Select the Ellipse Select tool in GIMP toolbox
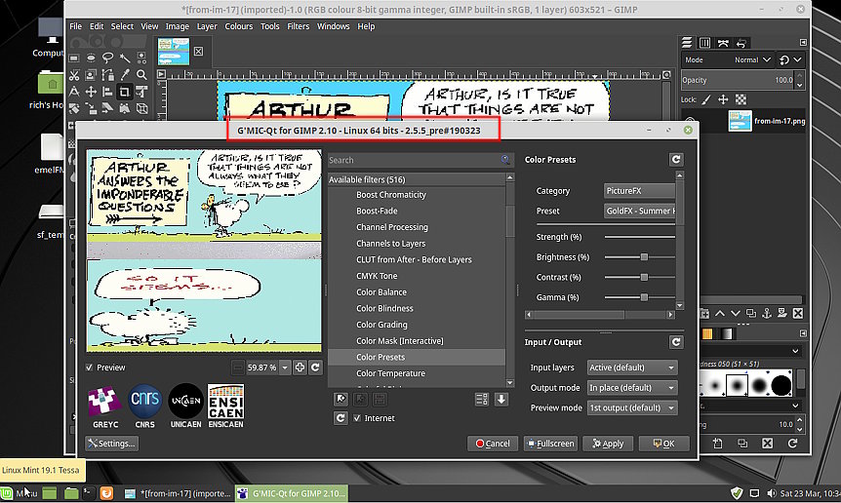The image size is (841, 503). tap(91, 58)
